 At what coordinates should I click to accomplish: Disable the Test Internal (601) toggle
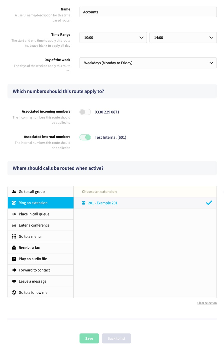coord(85,137)
